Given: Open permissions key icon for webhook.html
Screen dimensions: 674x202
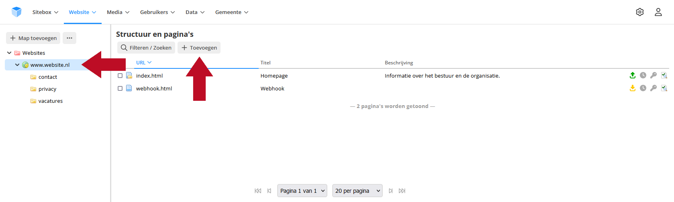Looking at the screenshot, I should pos(654,88).
